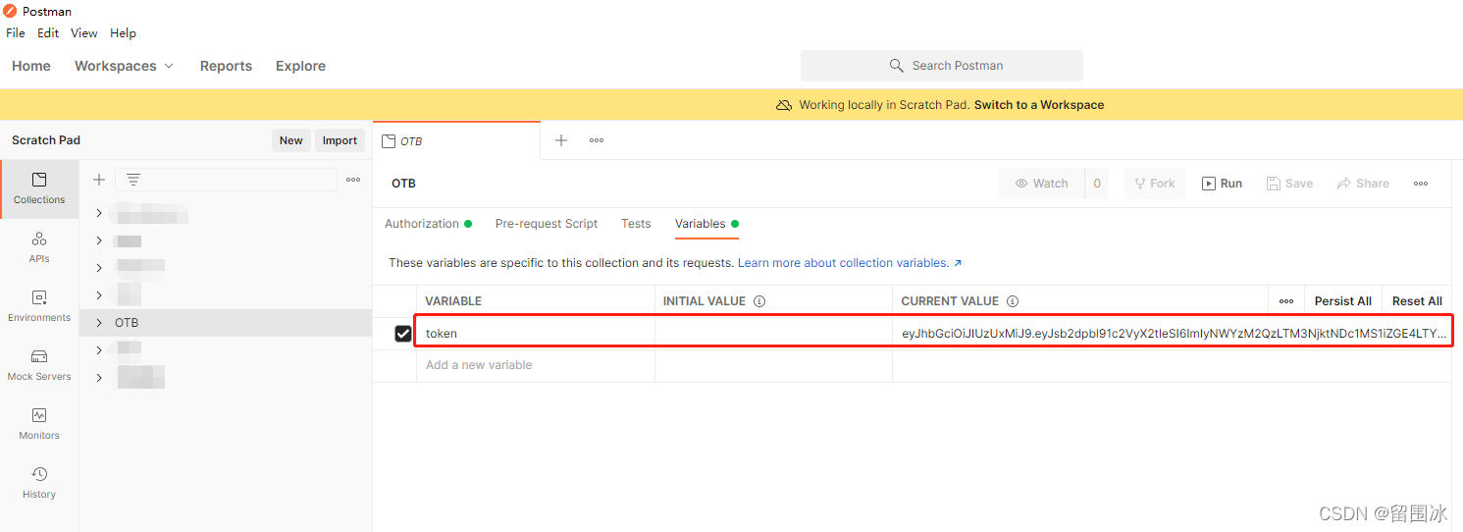Click the Search Postman field
The width and height of the screenshot is (1463, 532).
tap(942, 66)
